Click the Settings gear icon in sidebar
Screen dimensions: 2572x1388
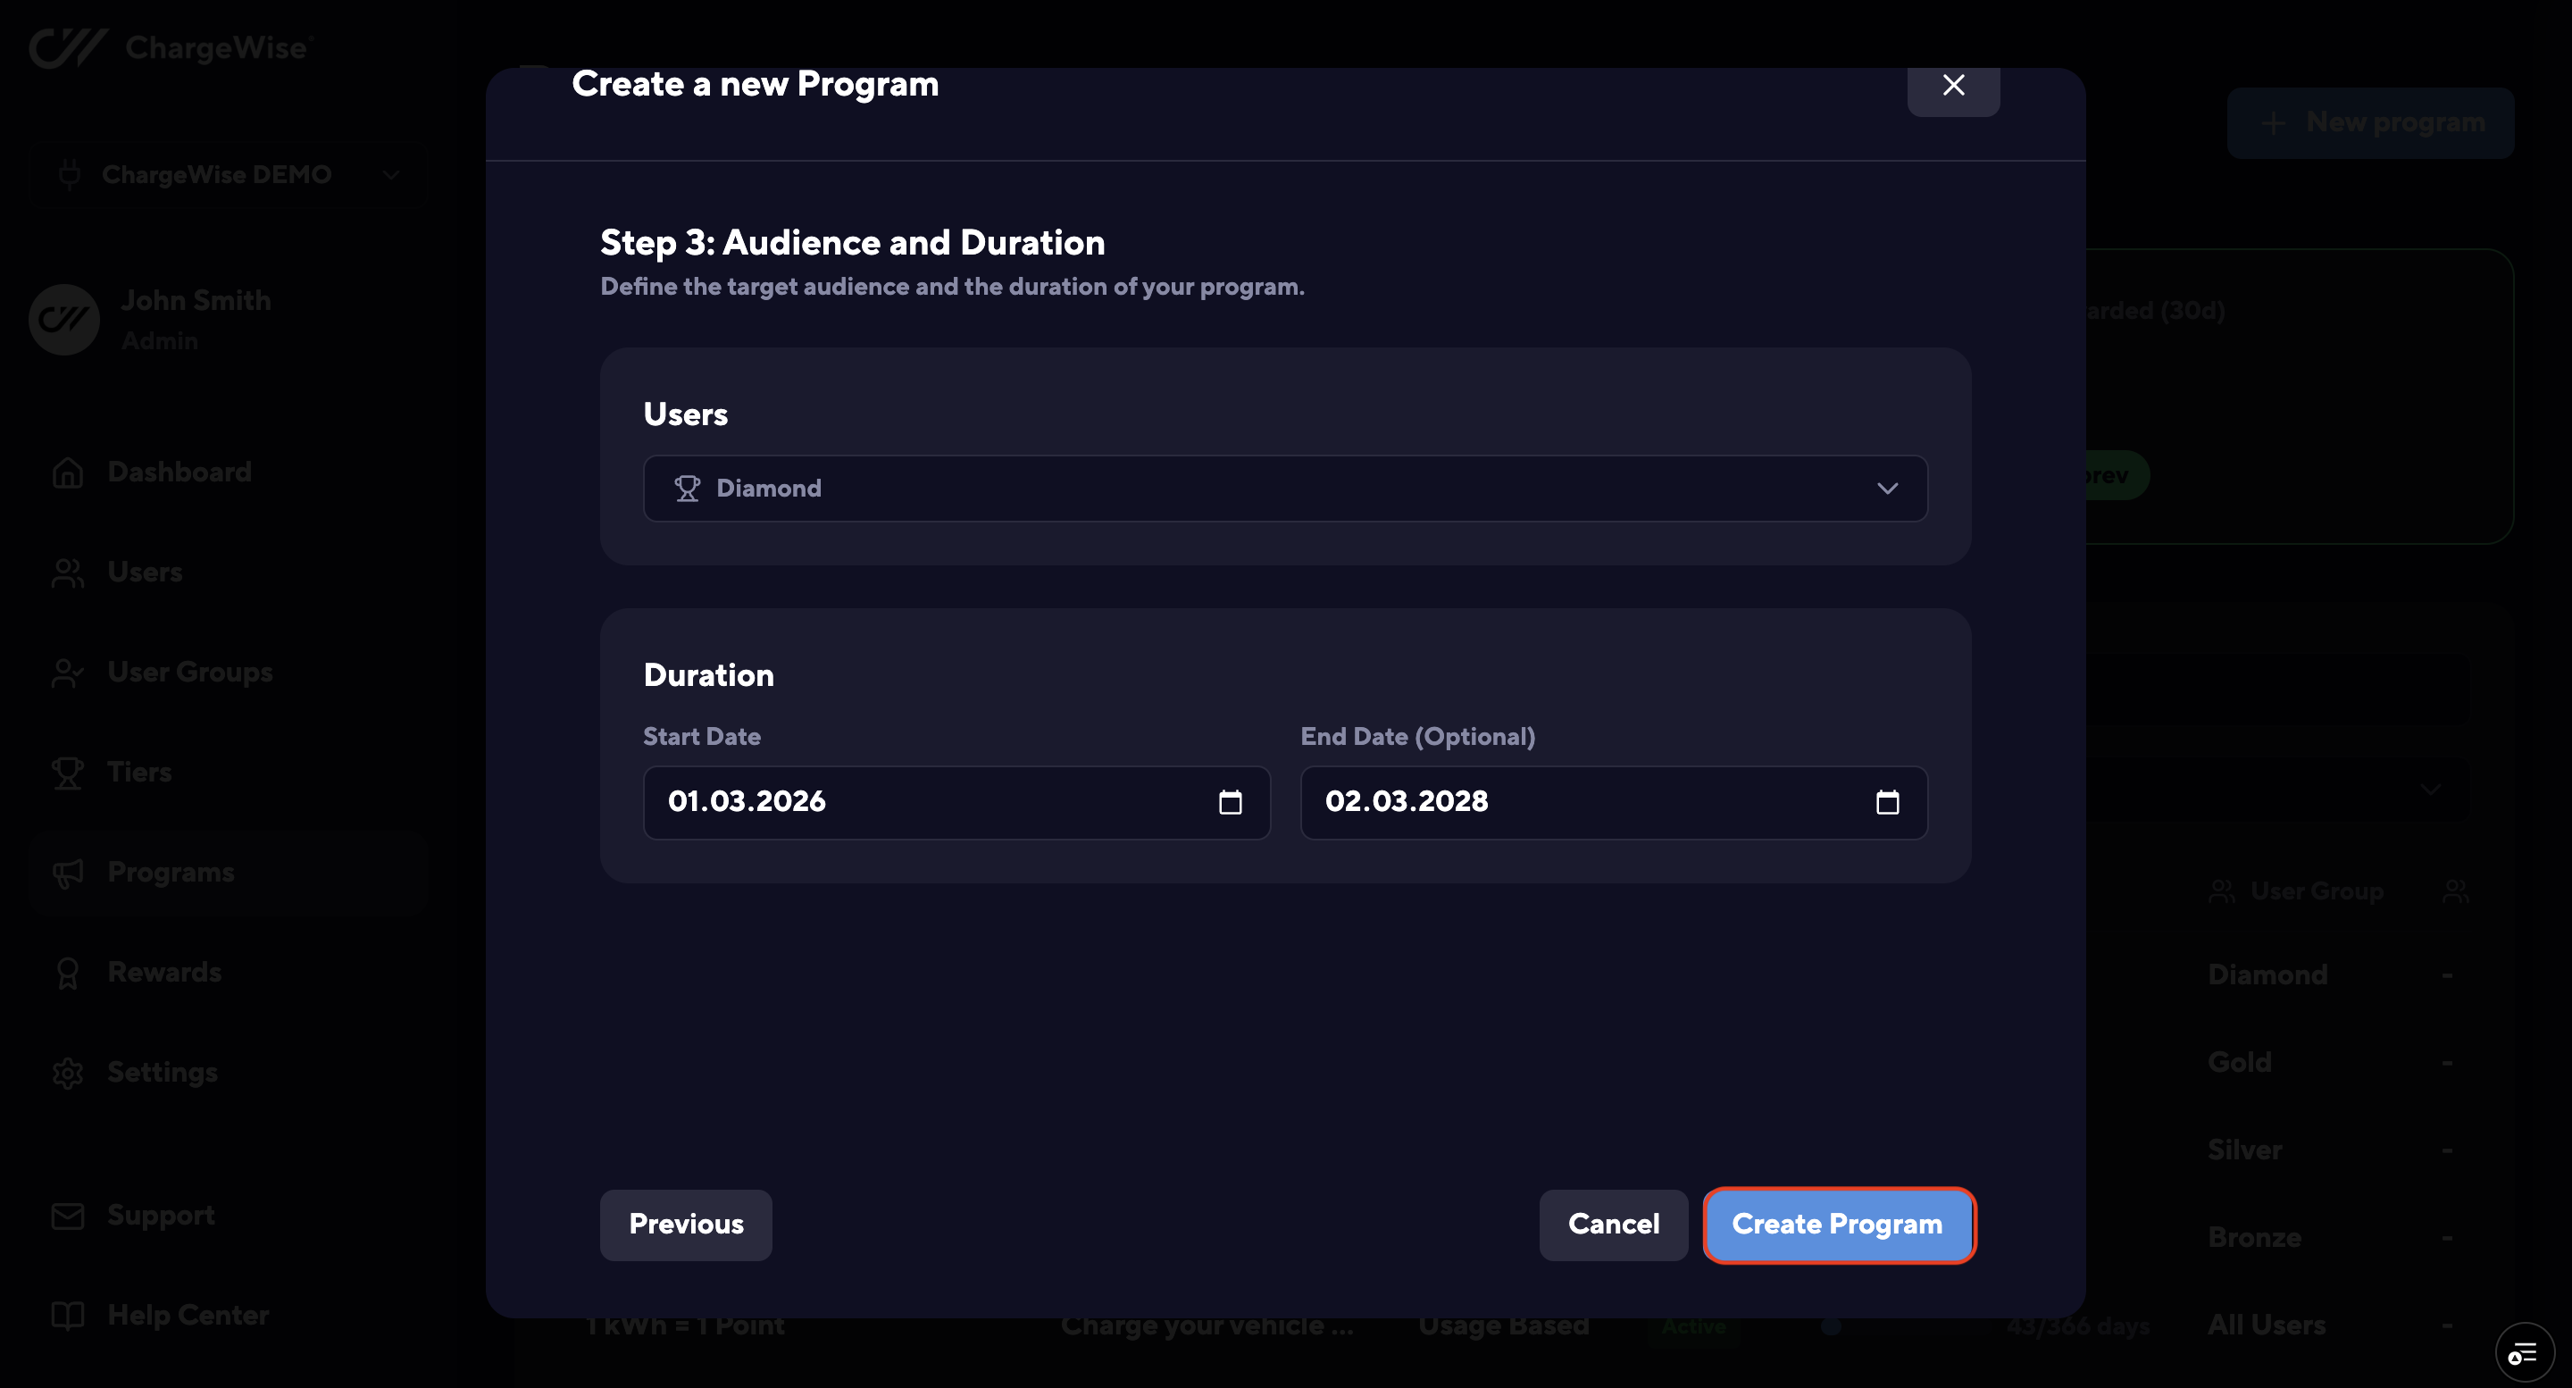pyautogui.click(x=68, y=1073)
